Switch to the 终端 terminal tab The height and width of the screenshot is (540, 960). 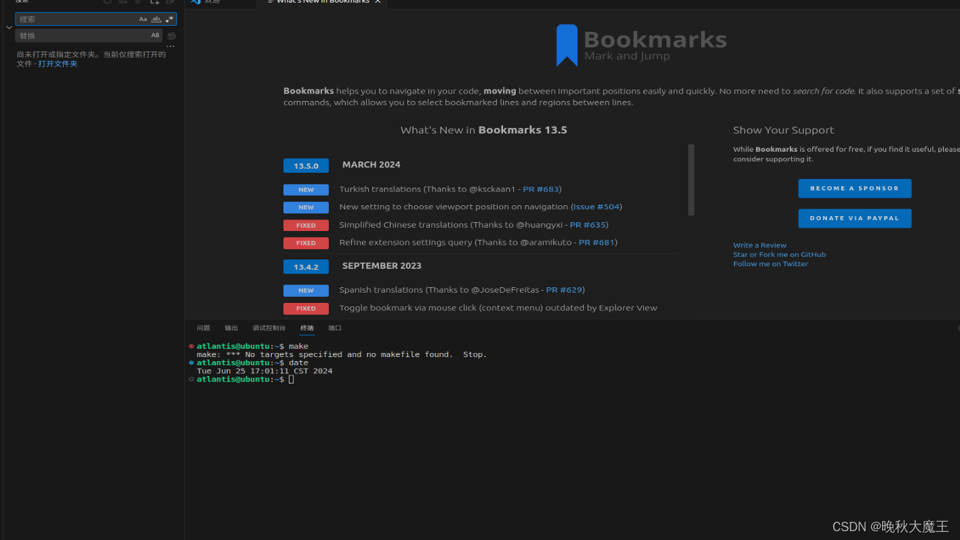[306, 327]
